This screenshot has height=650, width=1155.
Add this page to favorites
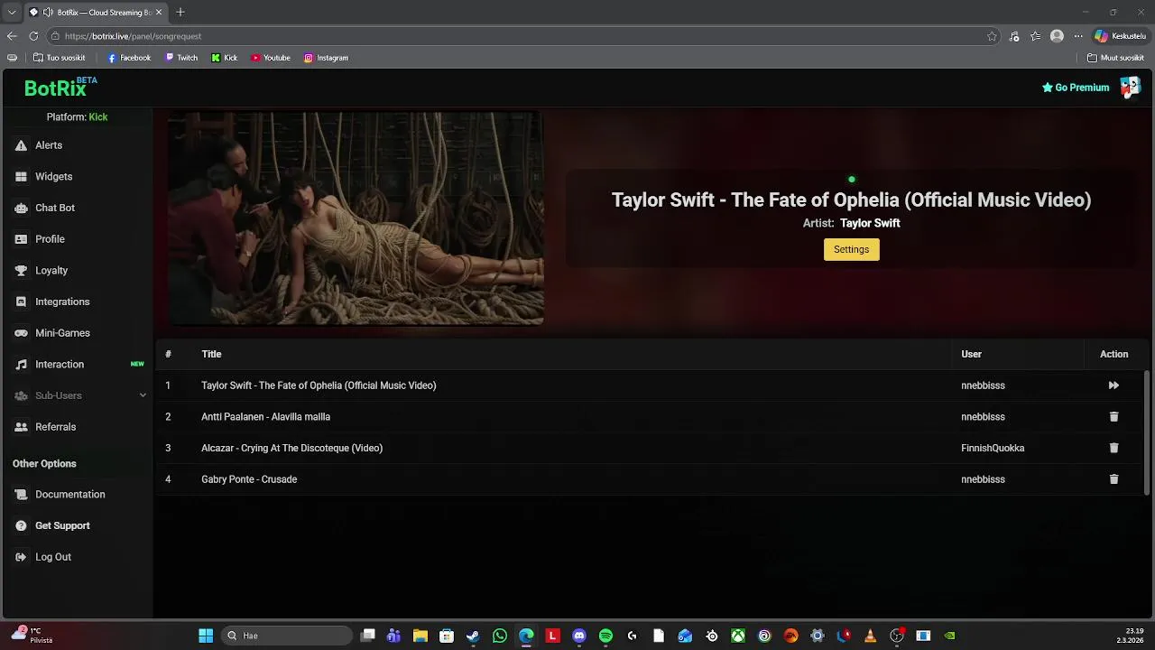[992, 36]
